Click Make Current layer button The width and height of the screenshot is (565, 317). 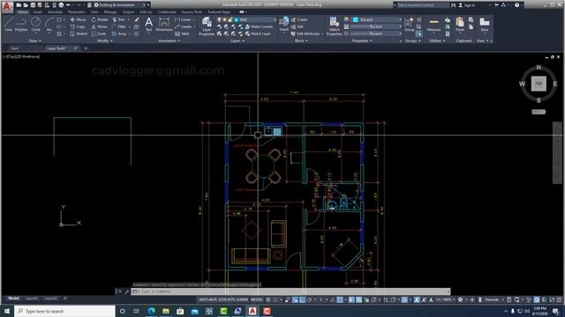click(259, 26)
